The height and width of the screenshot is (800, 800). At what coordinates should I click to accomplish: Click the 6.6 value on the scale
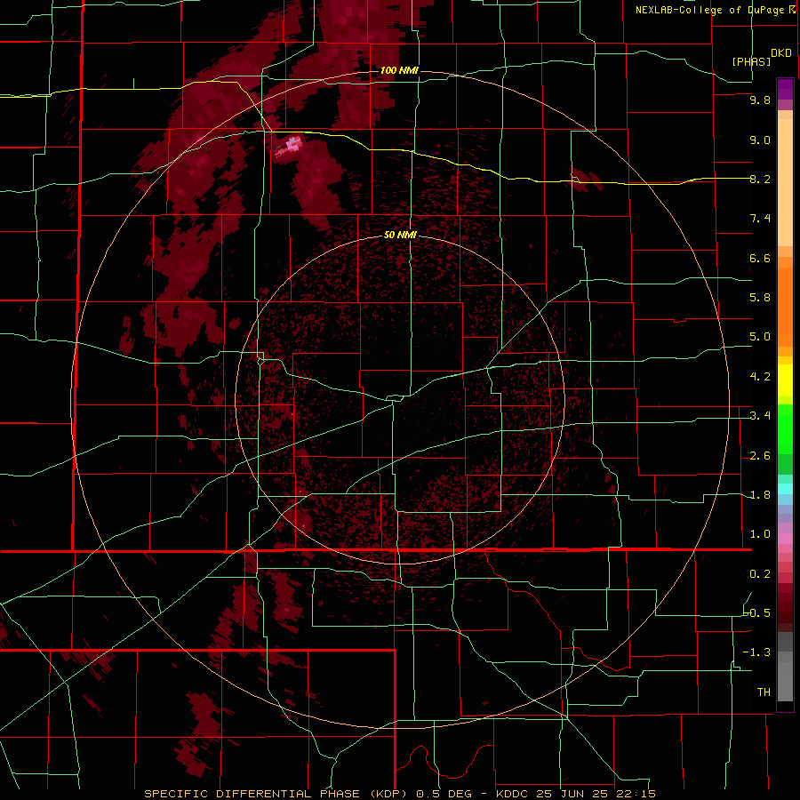pyautogui.click(x=760, y=258)
